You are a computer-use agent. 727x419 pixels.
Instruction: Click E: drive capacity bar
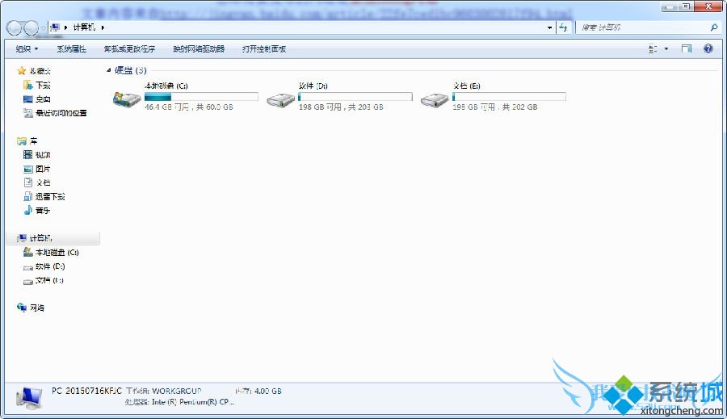click(x=509, y=96)
